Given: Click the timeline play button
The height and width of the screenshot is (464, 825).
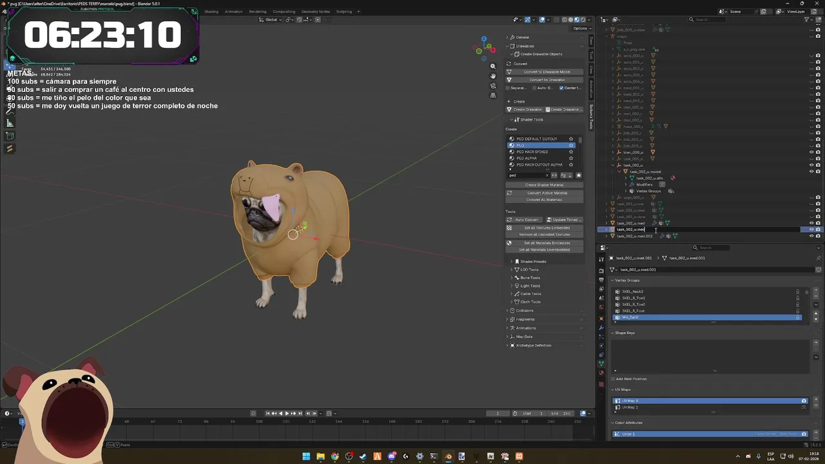Looking at the screenshot, I should (x=287, y=413).
